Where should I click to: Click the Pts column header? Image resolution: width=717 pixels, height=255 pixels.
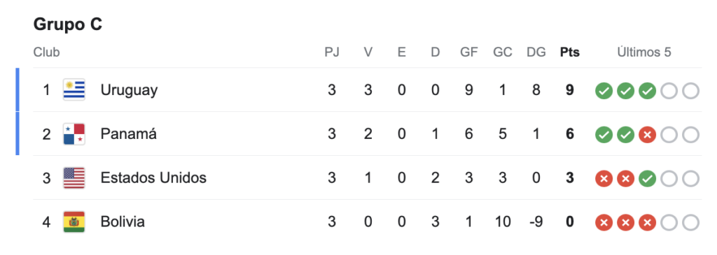pos(570,52)
